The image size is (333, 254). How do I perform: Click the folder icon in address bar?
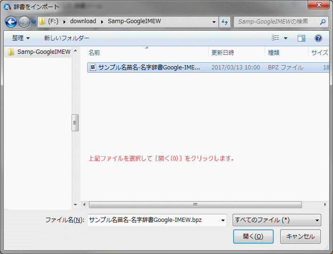pos(42,21)
